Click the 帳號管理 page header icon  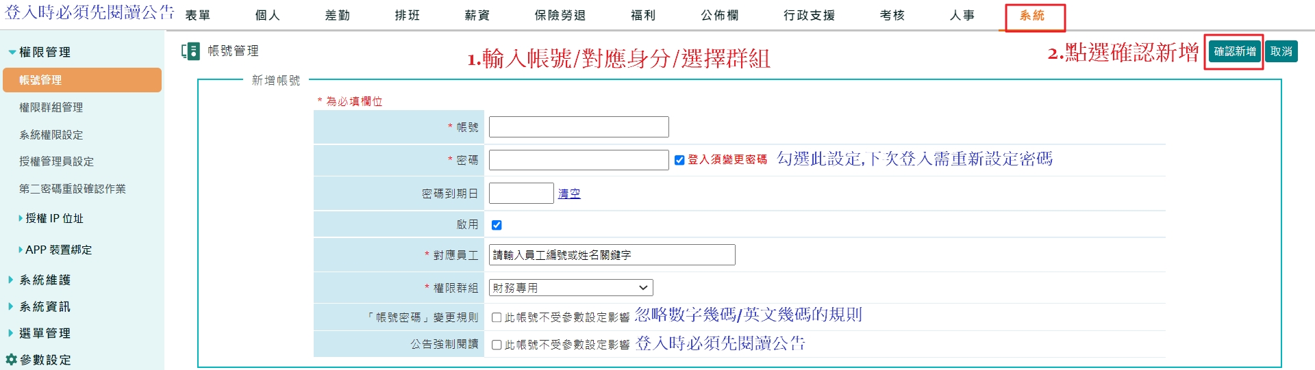pyautogui.click(x=190, y=51)
